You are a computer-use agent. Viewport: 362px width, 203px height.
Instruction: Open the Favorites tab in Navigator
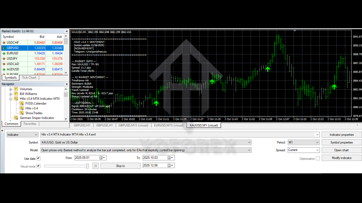click(30, 123)
